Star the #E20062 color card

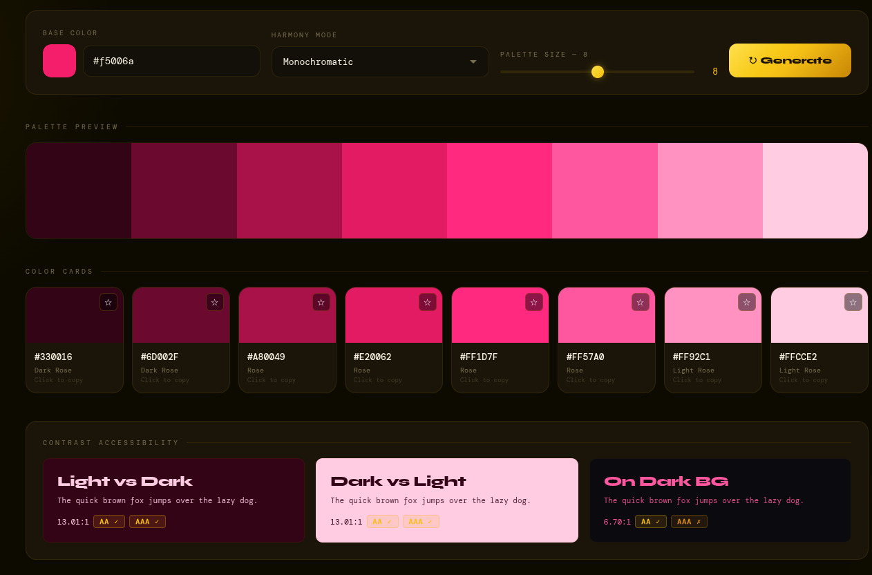pos(428,302)
